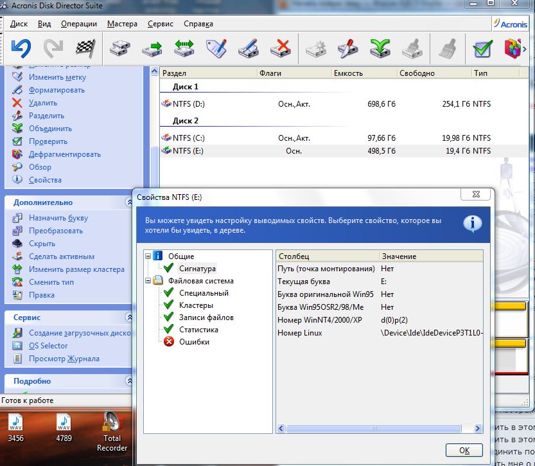Image resolution: width=535 pixels, height=466 pixels.
Task: Click the OS Selector icon in sidebar
Action: (x=17, y=346)
